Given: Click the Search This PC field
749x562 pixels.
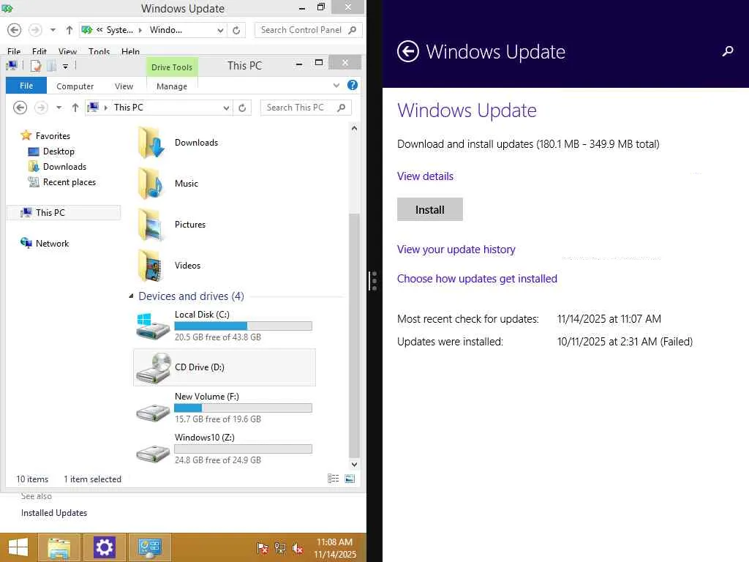Looking at the screenshot, I should coord(306,108).
